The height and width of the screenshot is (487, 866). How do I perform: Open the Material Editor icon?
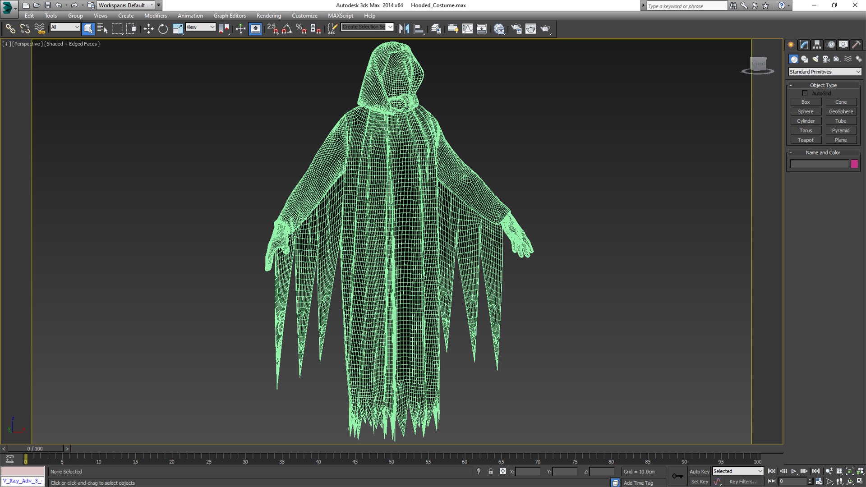click(499, 29)
